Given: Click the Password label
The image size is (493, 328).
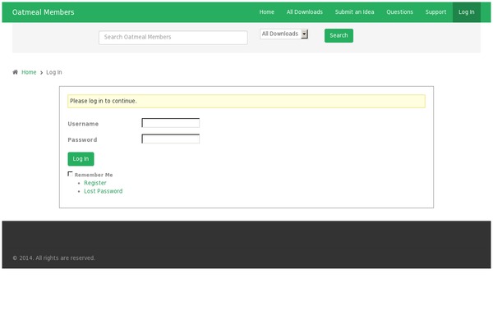Looking at the screenshot, I should [82, 140].
